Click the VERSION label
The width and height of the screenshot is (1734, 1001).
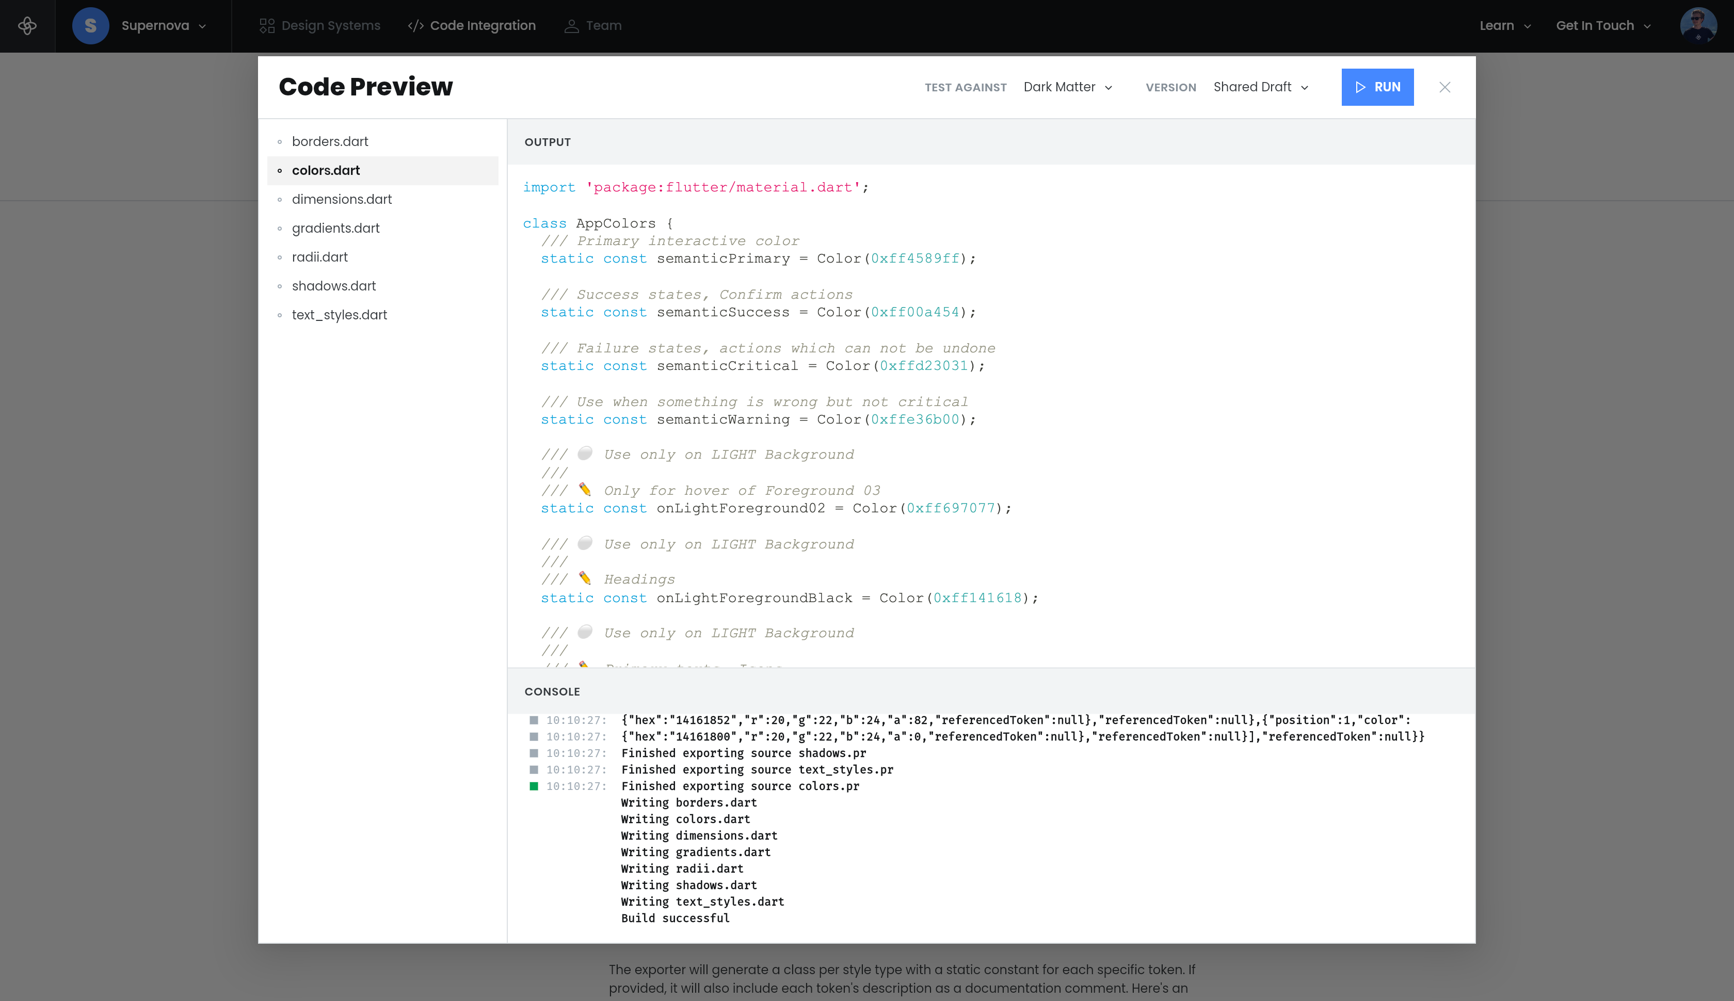[x=1171, y=88]
